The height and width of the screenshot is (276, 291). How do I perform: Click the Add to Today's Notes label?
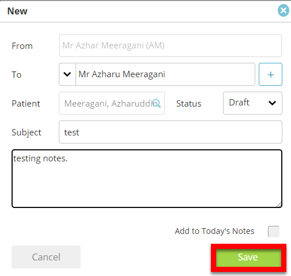pos(214,231)
